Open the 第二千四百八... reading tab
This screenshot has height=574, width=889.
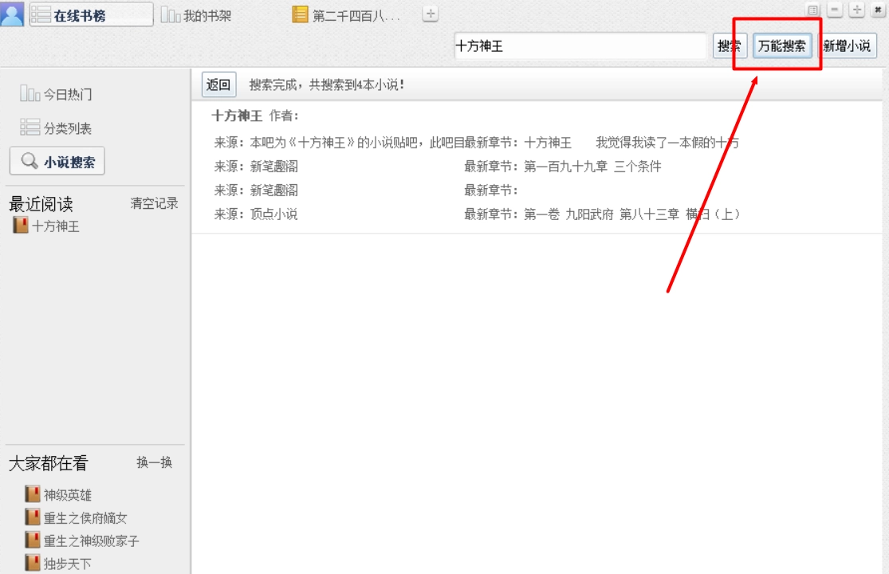[x=346, y=15]
